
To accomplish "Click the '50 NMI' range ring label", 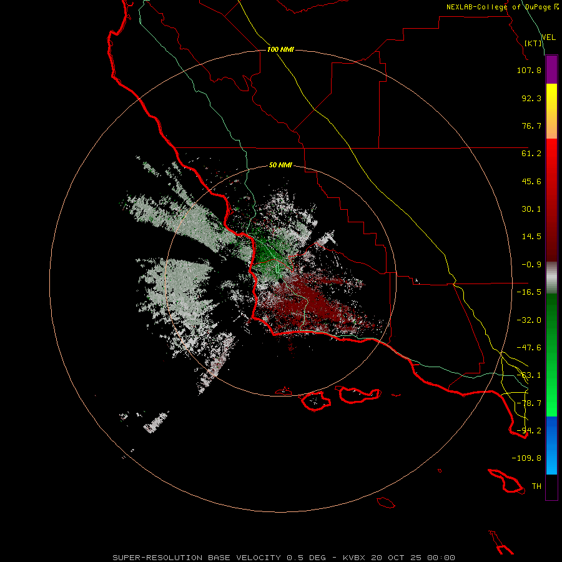I will 280,165.
